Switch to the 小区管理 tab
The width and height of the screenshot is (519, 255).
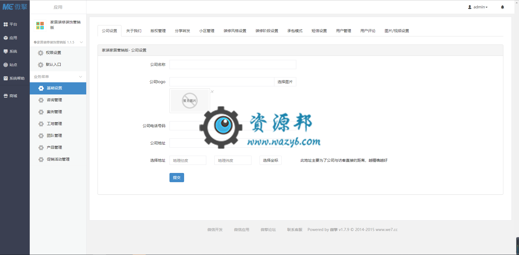pyautogui.click(x=207, y=31)
